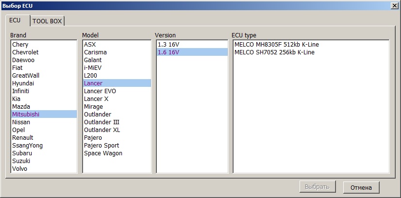Pick i-MiEV model
The height and width of the screenshot is (198, 401).
[x=117, y=68]
